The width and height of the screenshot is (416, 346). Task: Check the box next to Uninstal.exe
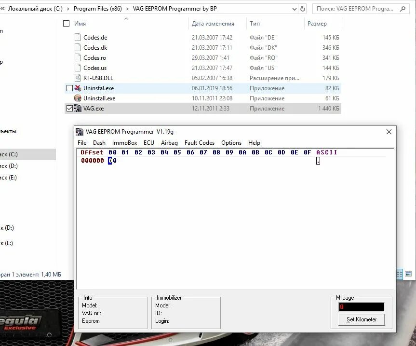click(69, 88)
